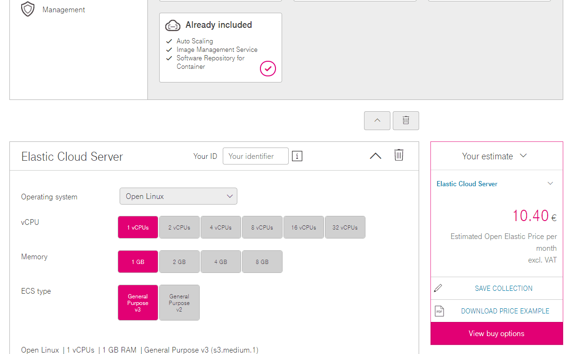Click the Elastic Cloud Server panel title
The width and height of the screenshot is (567, 354).
tap(72, 156)
